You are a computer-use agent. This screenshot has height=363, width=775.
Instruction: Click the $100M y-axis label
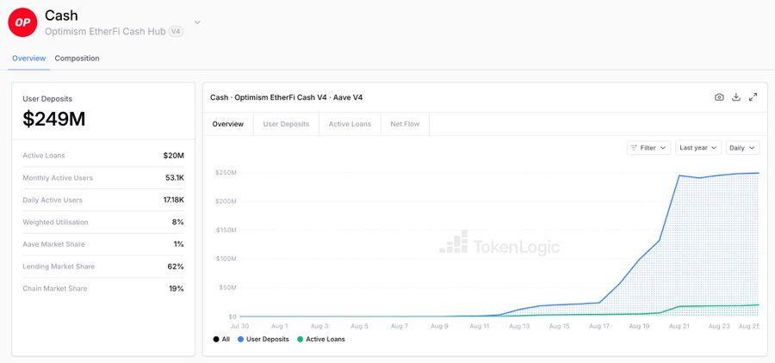(226, 259)
